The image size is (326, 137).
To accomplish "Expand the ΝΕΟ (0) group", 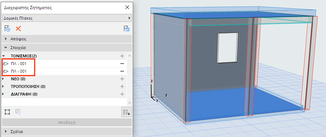I will 3,79.
